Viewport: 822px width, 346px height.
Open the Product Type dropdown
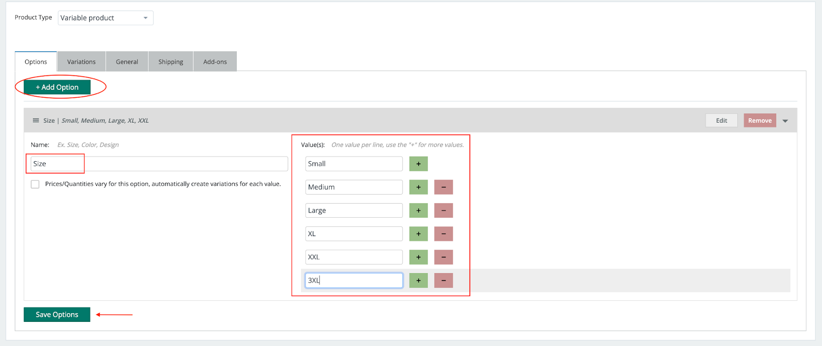coord(105,18)
